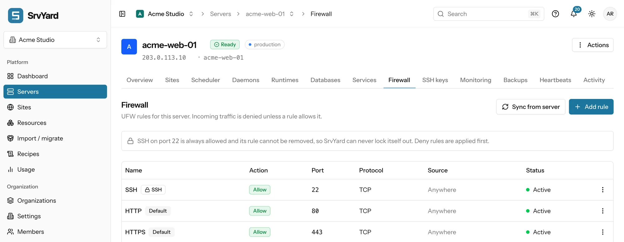The width and height of the screenshot is (624, 242).
Task: Click the SrvYard logo icon
Action: pos(16,16)
